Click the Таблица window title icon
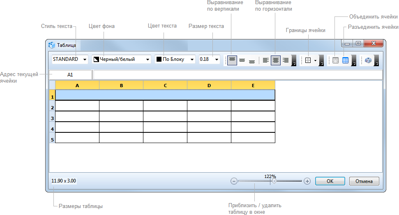The width and height of the screenshot is (399, 215). point(52,45)
